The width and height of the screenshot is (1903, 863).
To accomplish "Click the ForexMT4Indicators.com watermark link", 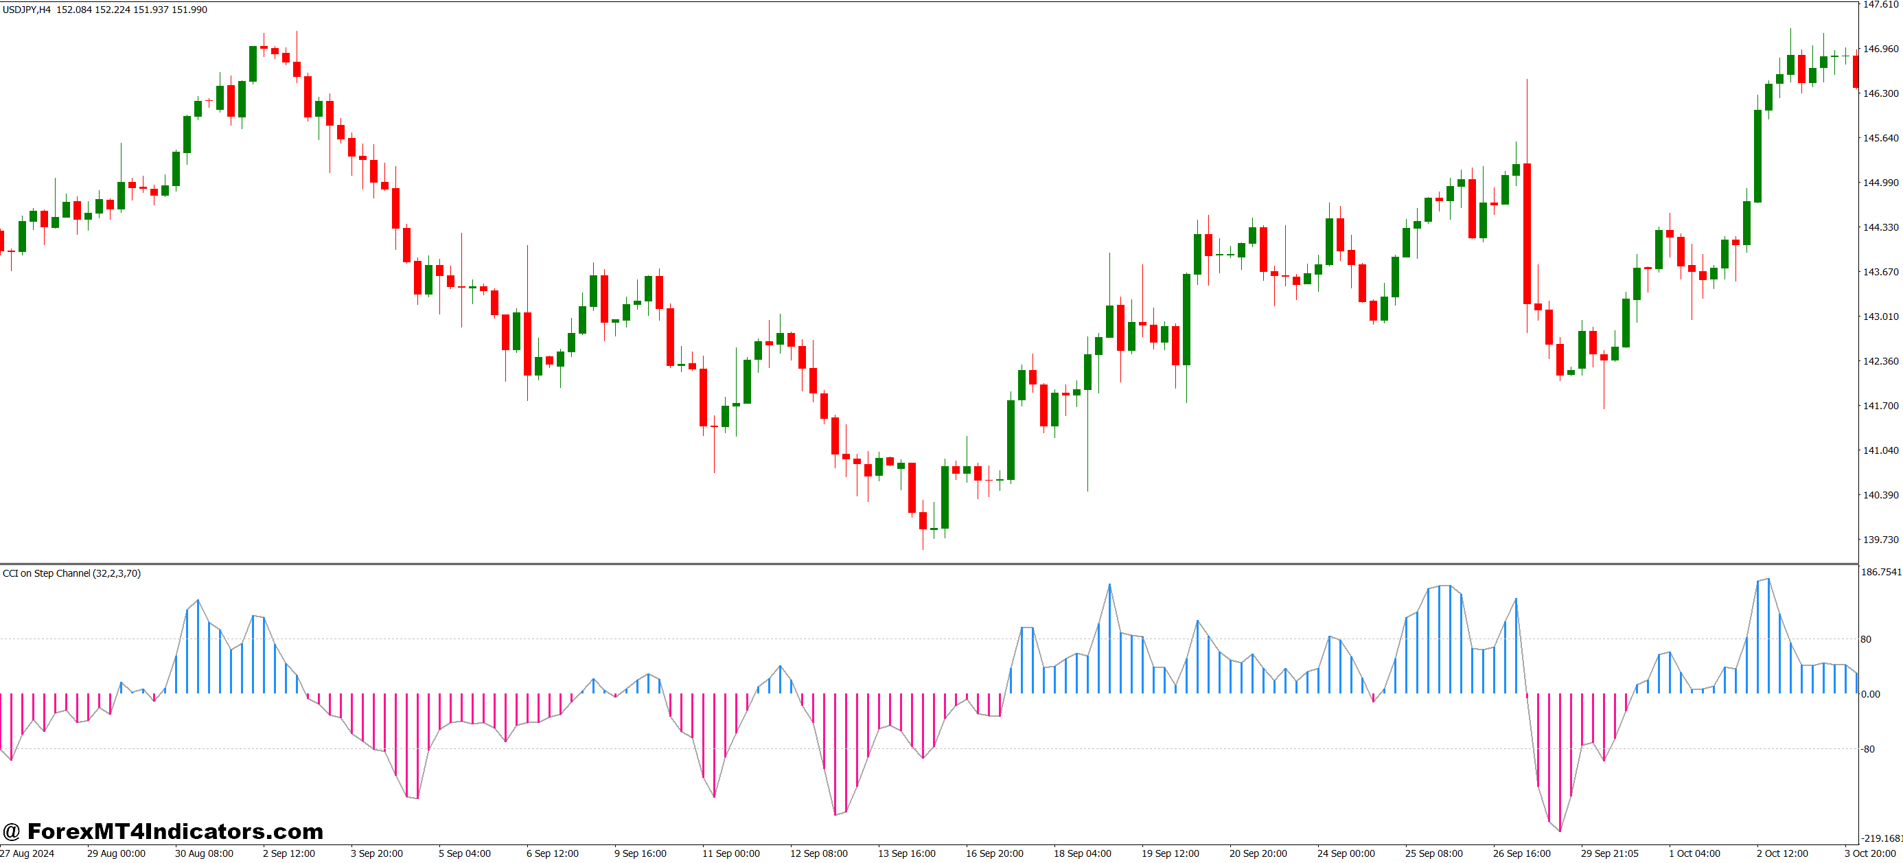I will [163, 831].
